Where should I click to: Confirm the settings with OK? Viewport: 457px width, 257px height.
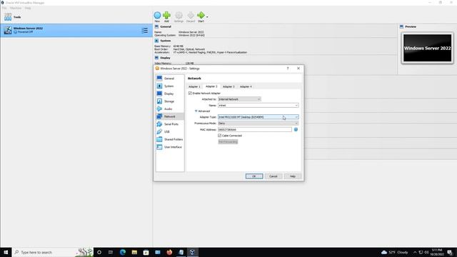click(254, 176)
